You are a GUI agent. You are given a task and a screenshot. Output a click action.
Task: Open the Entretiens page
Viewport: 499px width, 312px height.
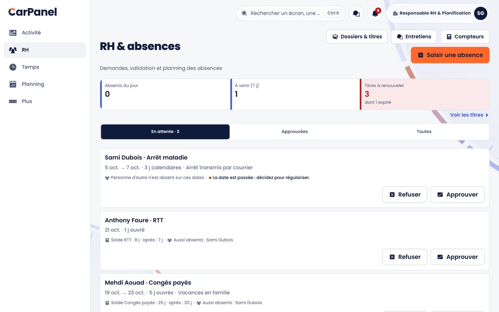[414, 37]
